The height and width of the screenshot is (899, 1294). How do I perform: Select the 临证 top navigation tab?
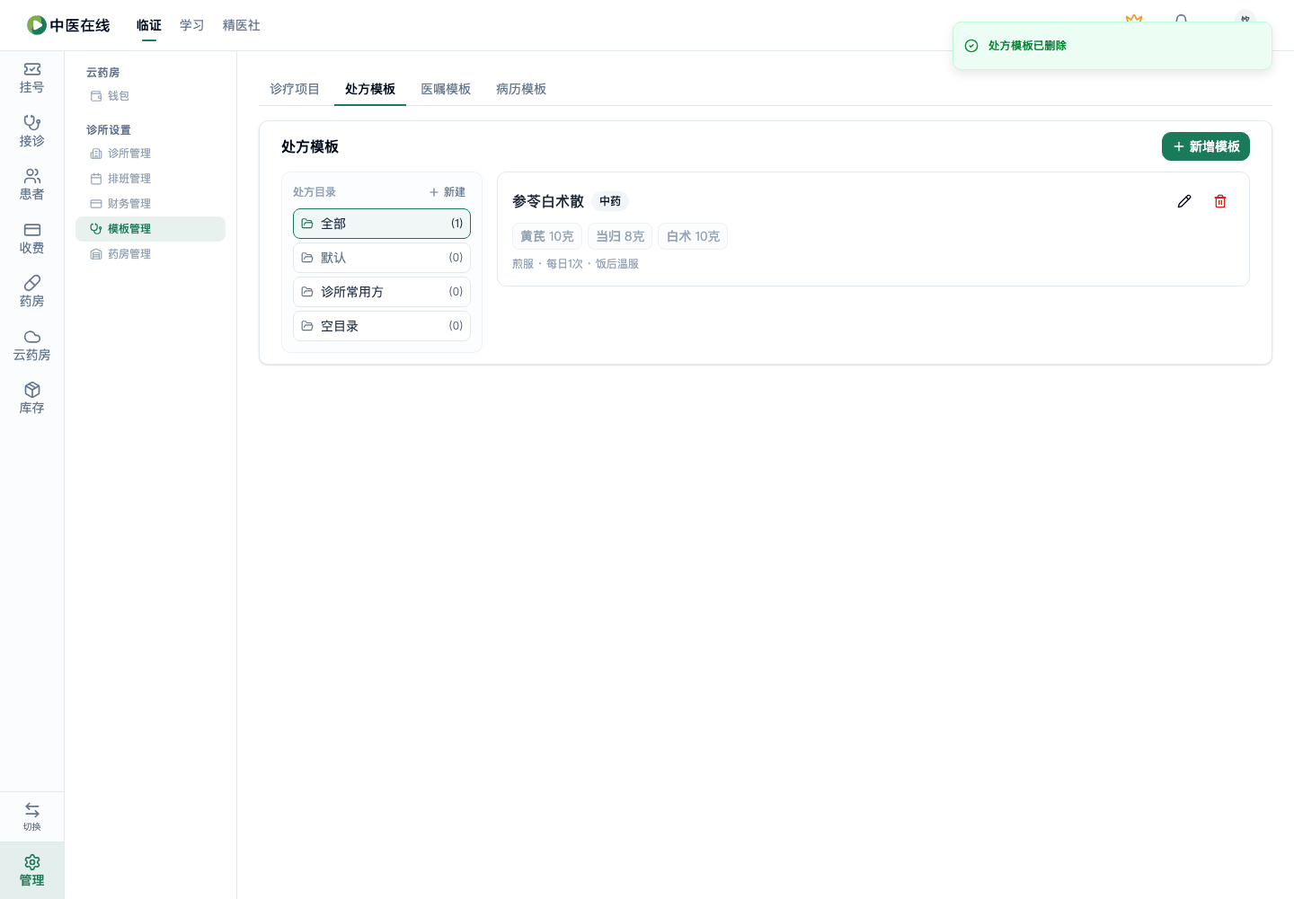(x=149, y=25)
